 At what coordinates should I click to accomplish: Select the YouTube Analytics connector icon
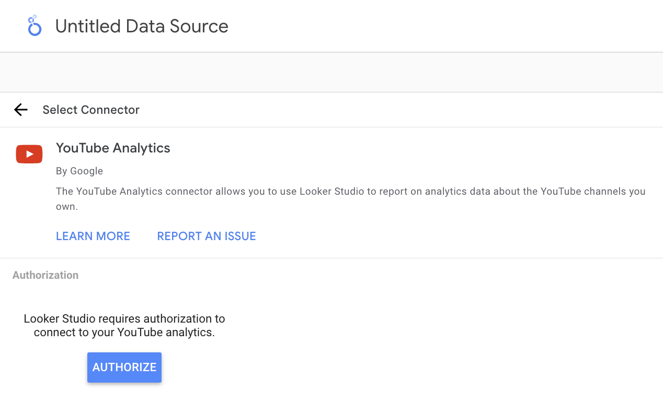click(29, 153)
